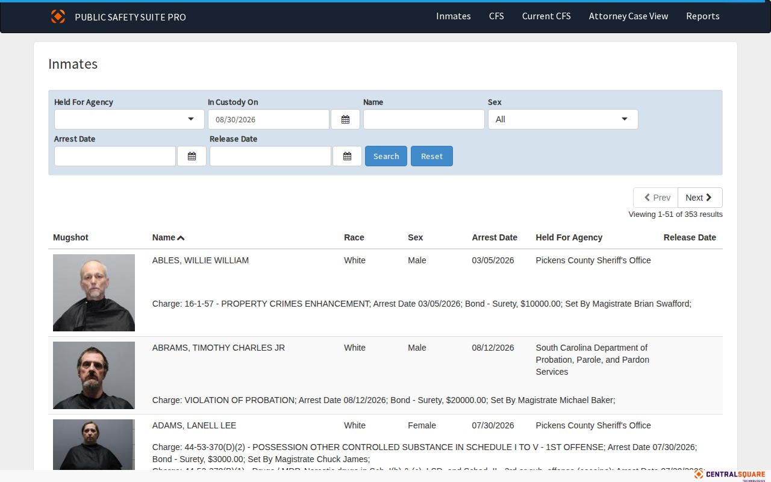This screenshot has height=482, width=771.
Task: Click the Public Safety Suite Pro logo icon
Action: point(58,16)
